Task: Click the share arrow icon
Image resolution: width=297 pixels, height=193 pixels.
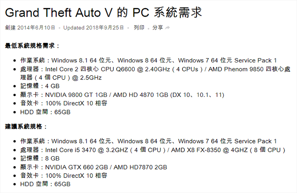Action: [168, 28]
